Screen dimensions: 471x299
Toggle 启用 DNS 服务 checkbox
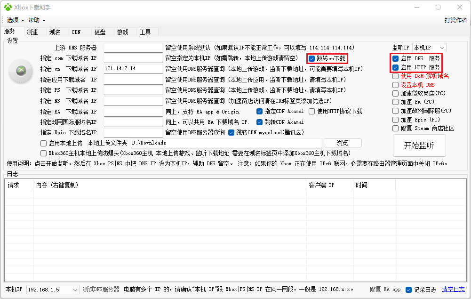pos(396,58)
